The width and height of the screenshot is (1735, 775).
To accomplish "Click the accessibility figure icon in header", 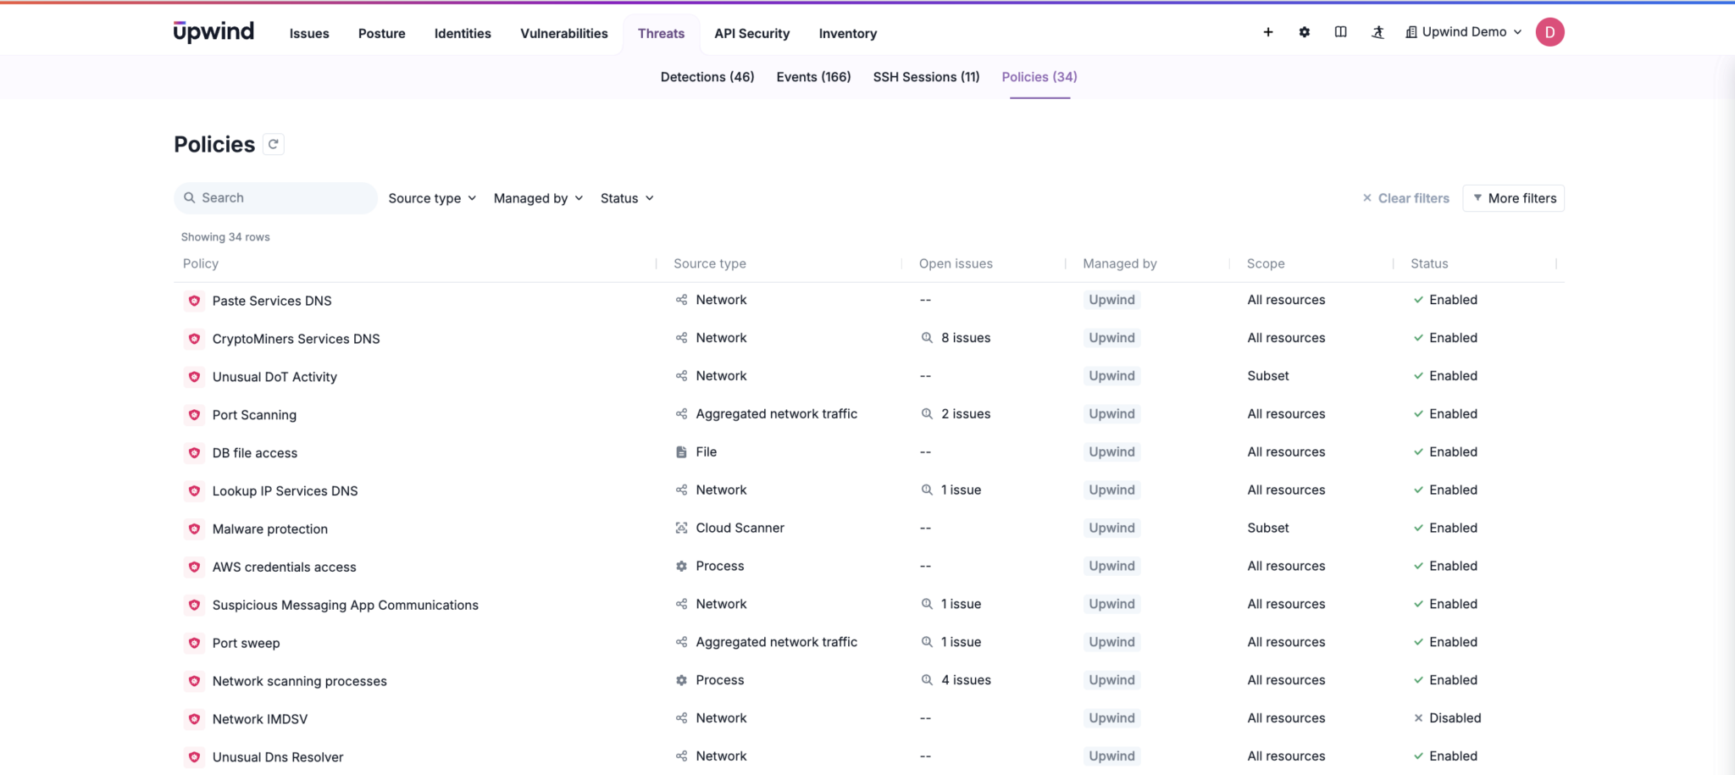I will click(x=1377, y=32).
